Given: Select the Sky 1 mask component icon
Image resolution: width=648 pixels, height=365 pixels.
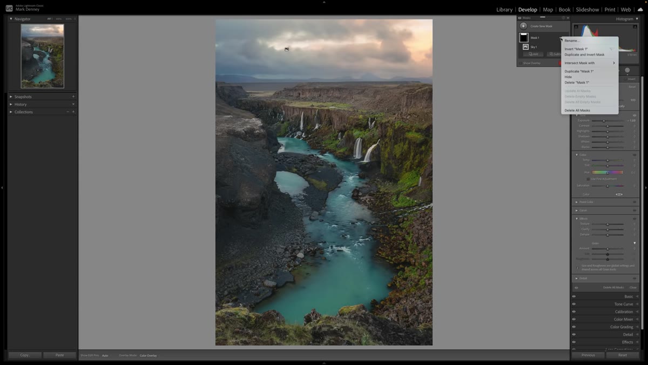Looking at the screenshot, I should click(525, 47).
